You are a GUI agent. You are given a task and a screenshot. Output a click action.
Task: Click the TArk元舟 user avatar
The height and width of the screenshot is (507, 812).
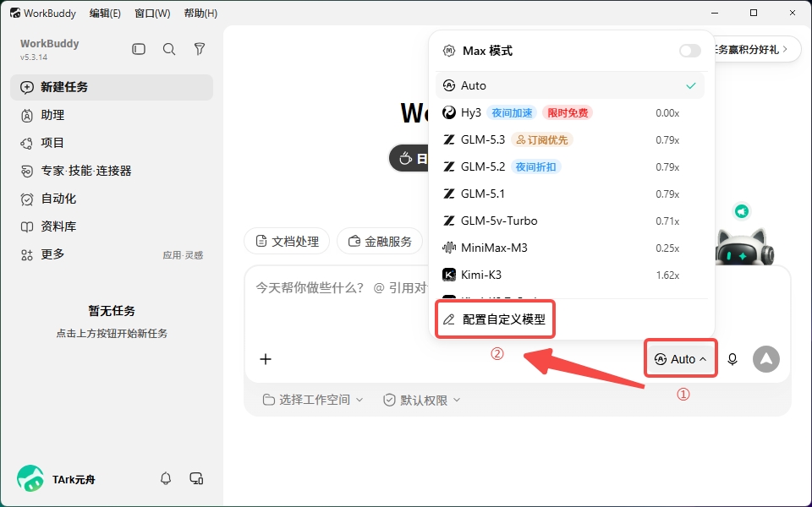30,478
